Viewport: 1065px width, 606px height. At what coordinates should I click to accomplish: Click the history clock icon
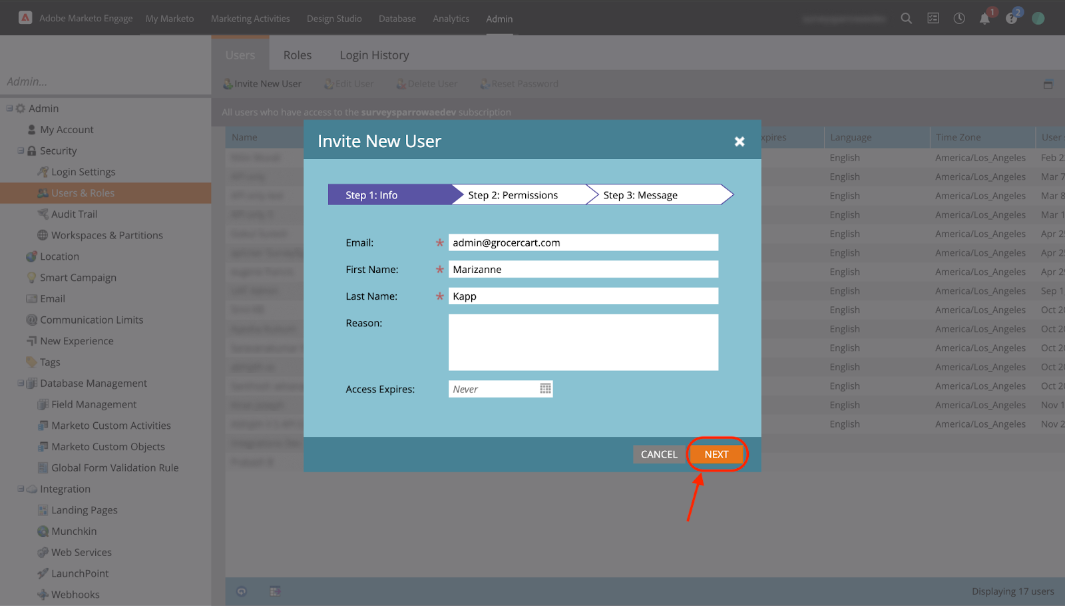(x=959, y=19)
